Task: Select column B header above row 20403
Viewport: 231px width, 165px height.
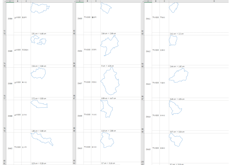Action: tap(87, 1)
